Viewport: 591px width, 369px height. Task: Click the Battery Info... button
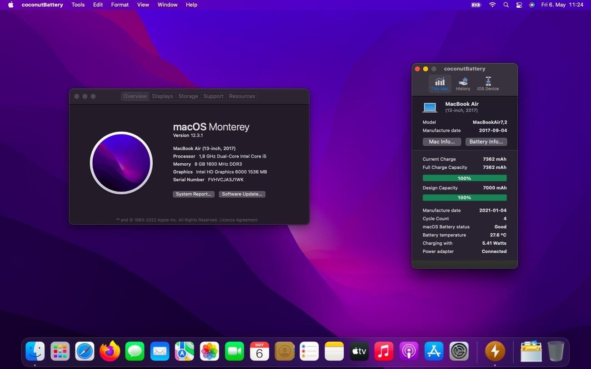(486, 142)
